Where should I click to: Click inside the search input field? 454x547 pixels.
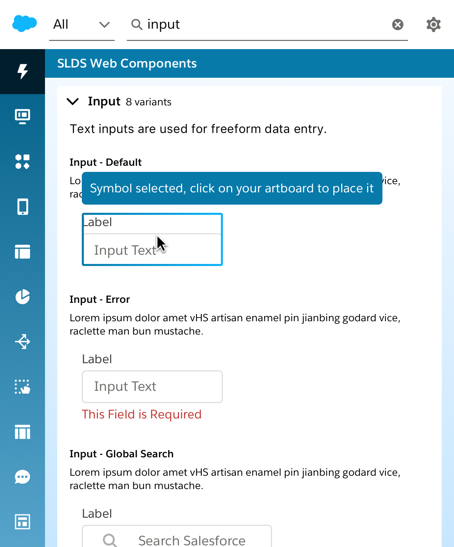pyautogui.click(x=239, y=24)
